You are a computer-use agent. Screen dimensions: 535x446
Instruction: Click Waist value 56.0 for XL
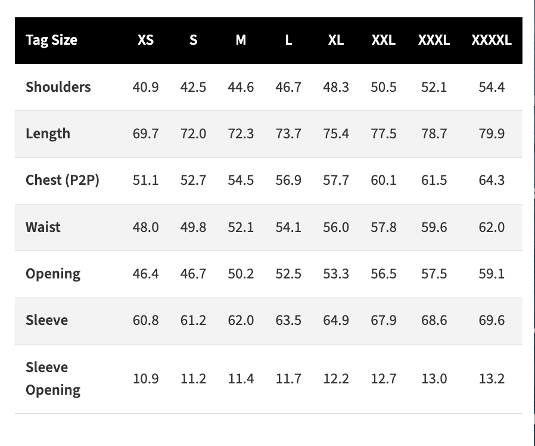tap(336, 227)
